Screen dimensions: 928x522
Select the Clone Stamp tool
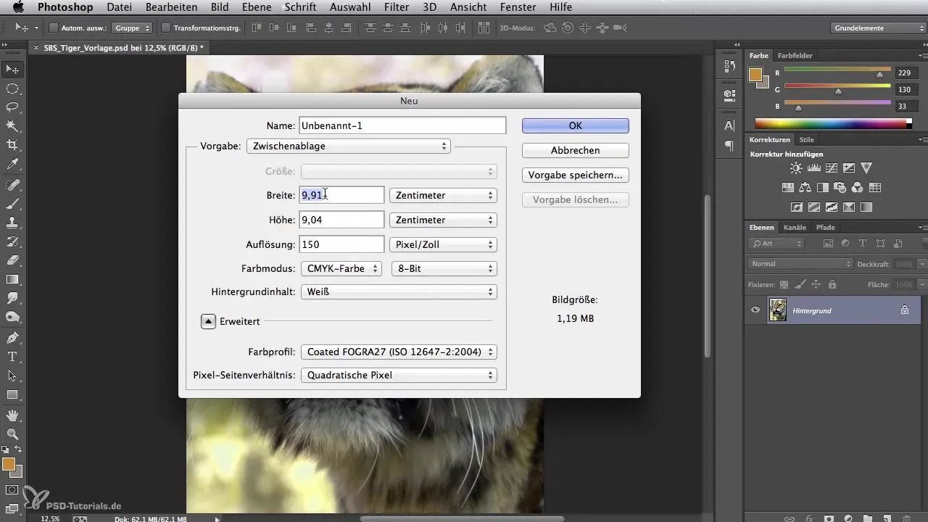(12, 223)
